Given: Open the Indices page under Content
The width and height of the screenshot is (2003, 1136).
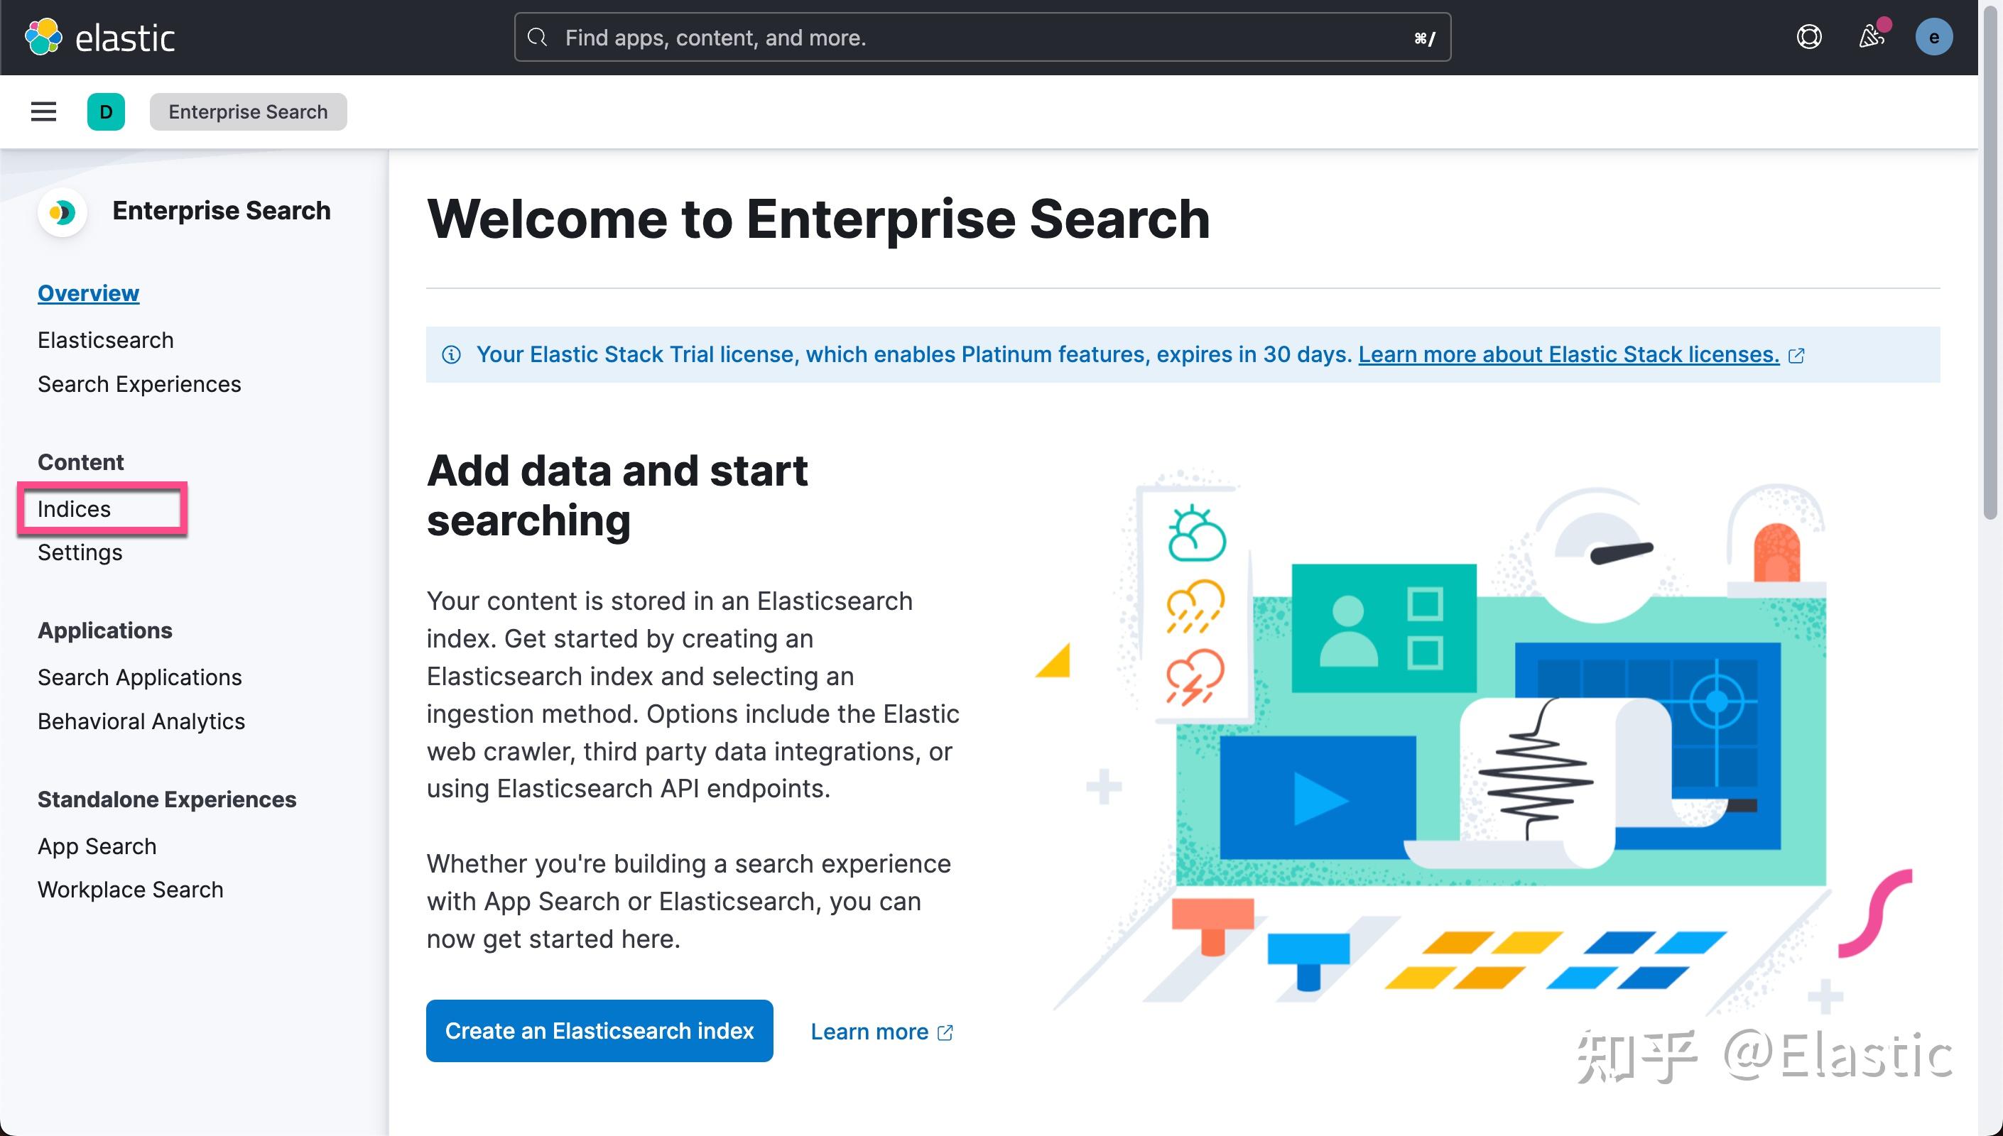Looking at the screenshot, I should (x=73, y=508).
